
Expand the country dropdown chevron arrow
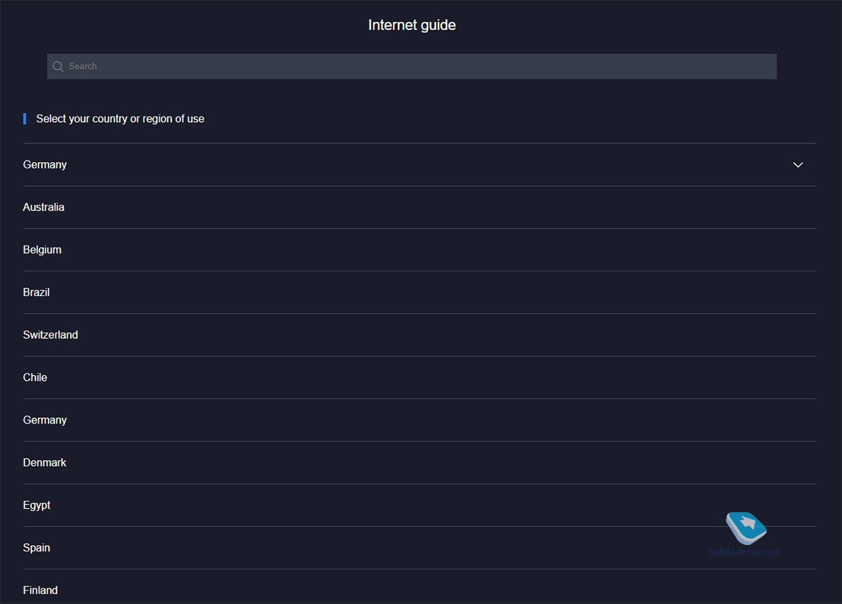(x=798, y=165)
